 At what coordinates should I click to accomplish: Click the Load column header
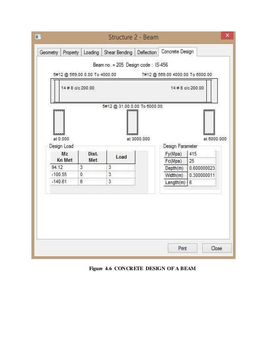click(x=121, y=157)
